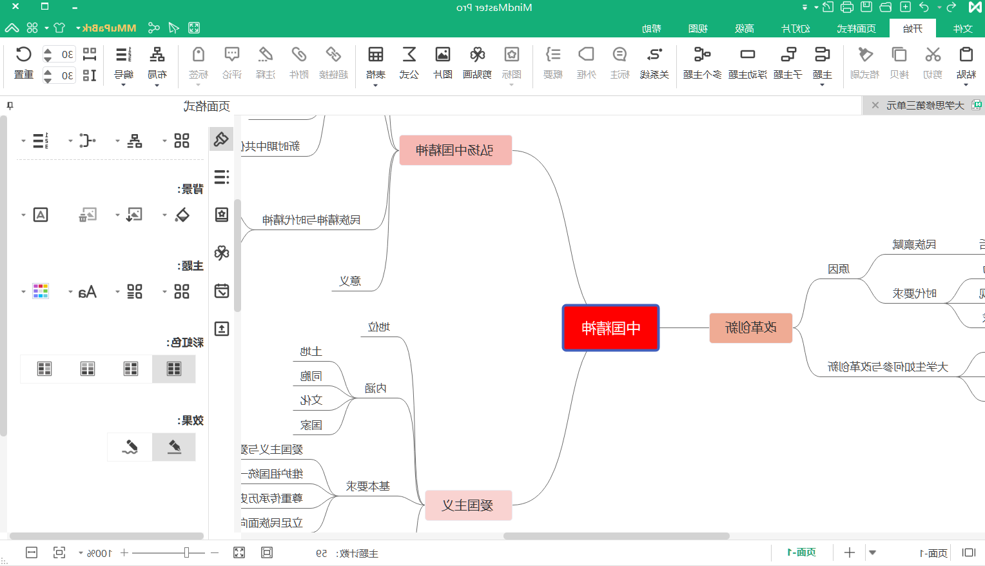The height and width of the screenshot is (566, 985).
Task: Open the page list dropdown arrow in status bar
Action: click(873, 552)
